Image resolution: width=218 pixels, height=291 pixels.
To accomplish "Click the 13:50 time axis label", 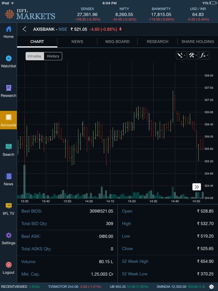I will pos(67,201).
